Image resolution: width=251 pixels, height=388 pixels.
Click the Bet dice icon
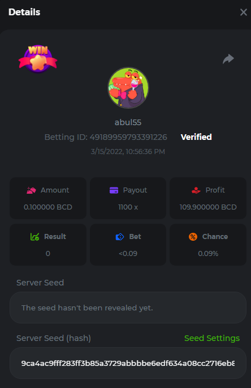click(x=120, y=237)
